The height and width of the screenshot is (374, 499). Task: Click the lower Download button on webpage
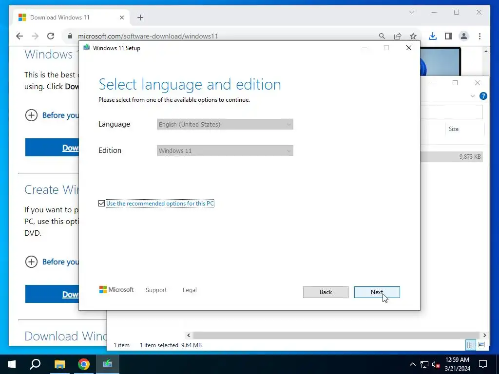pos(52,294)
